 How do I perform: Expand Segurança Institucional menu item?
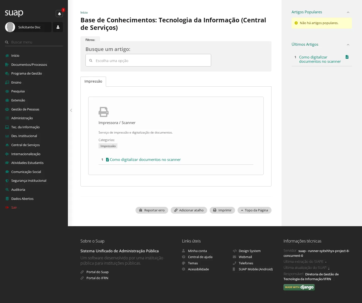point(34,180)
